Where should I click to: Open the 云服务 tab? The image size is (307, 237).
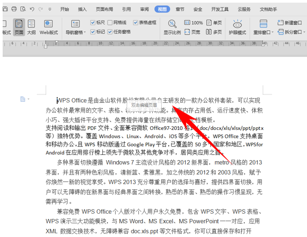click(x=244, y=9)
